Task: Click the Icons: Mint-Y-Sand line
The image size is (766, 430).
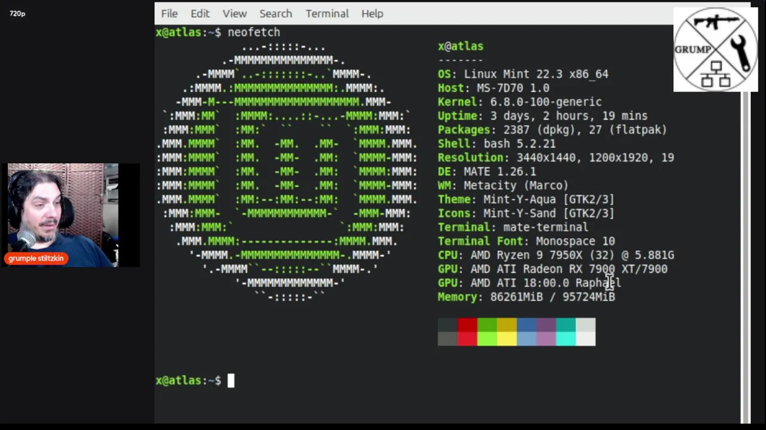Action: (x=526, y=213)
